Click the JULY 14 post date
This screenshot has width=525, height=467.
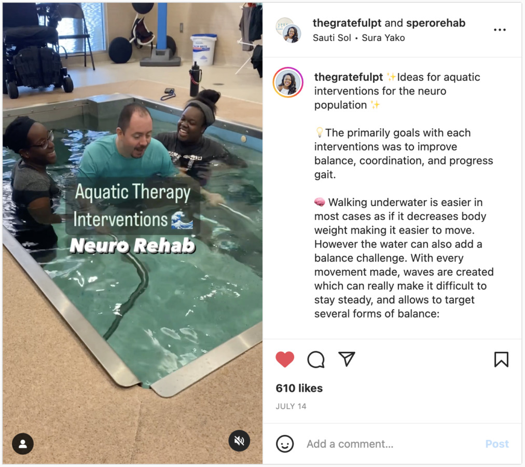coord(291,406)
